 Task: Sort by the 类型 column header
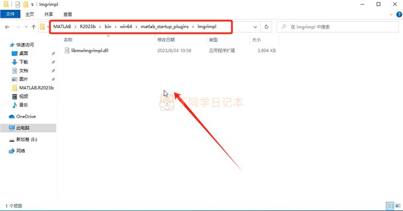pos(214,40)
